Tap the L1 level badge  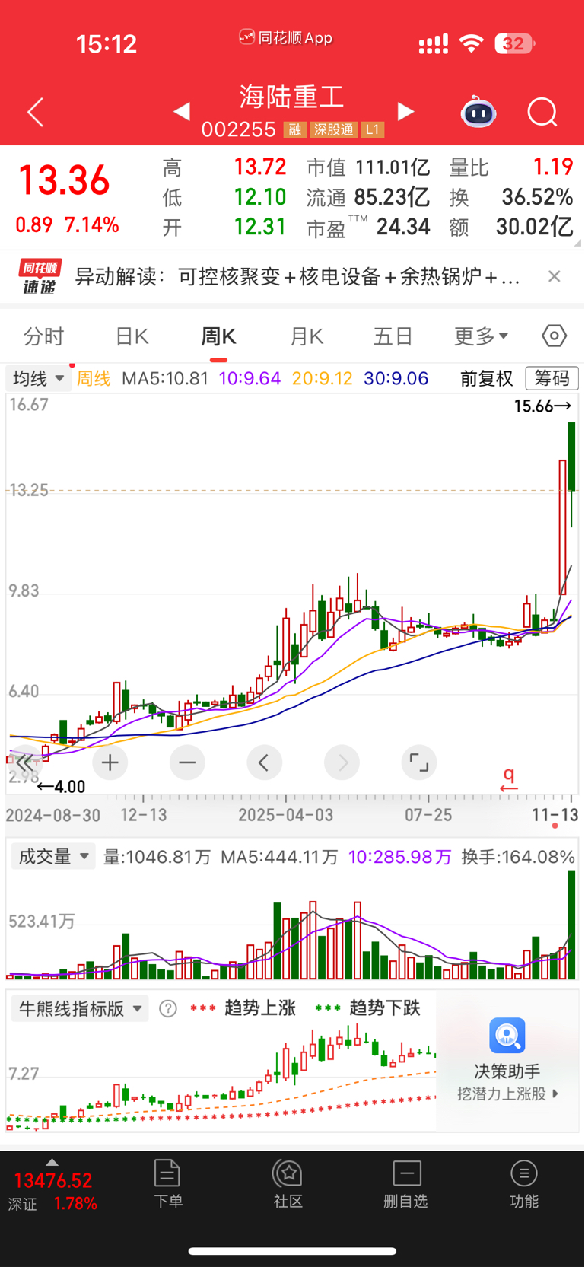pyautogui.click(x=372, y=129)
